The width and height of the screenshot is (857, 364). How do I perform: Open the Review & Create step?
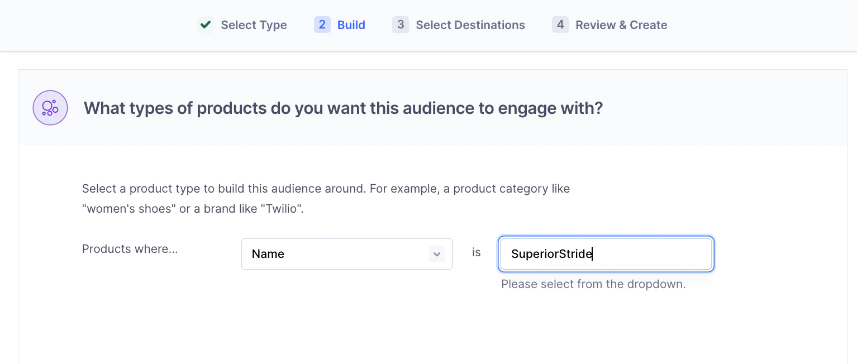621,25
